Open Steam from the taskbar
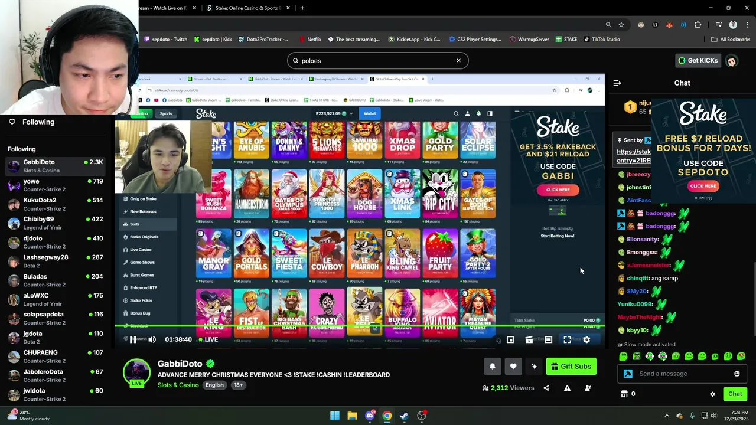This screenshot has width=756, height=425. point(404,416)
